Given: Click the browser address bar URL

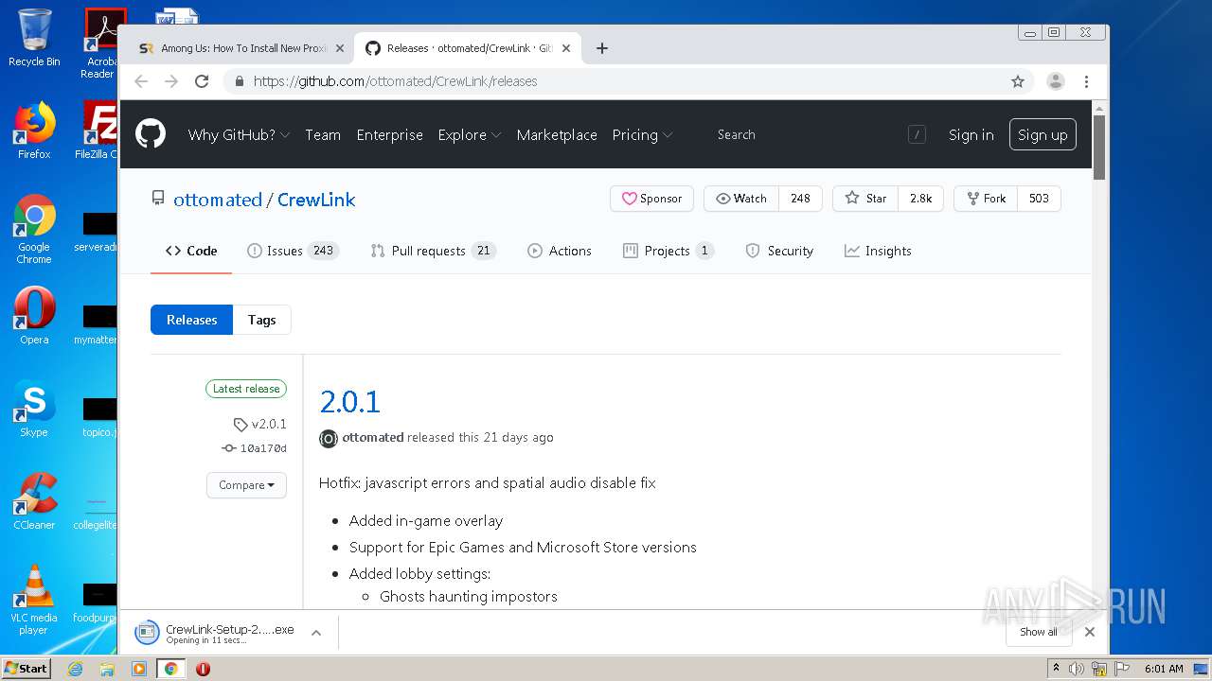Looking at the screenshot, I should click(x=395, y=81).
